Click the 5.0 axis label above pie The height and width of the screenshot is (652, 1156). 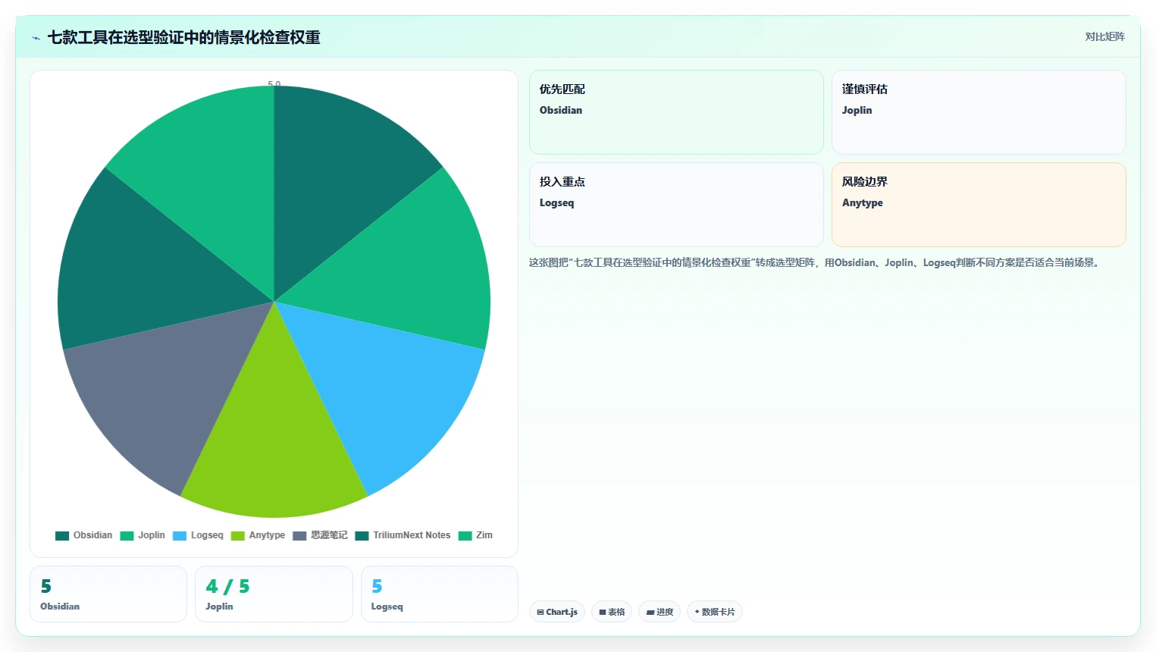(x=274, y=84)
